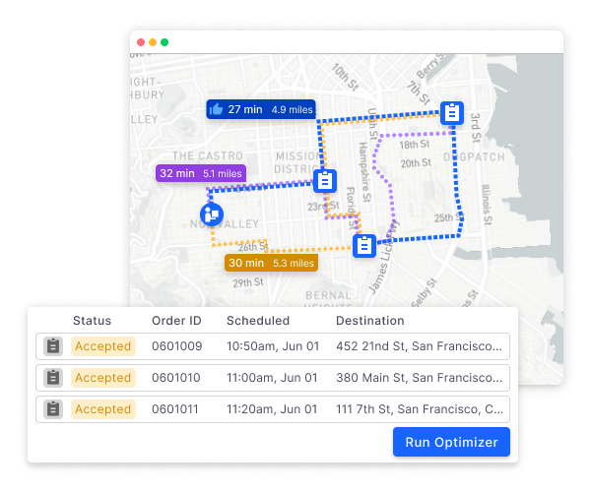Open the Accepted status badge for order 0601010

coord(102,378)
